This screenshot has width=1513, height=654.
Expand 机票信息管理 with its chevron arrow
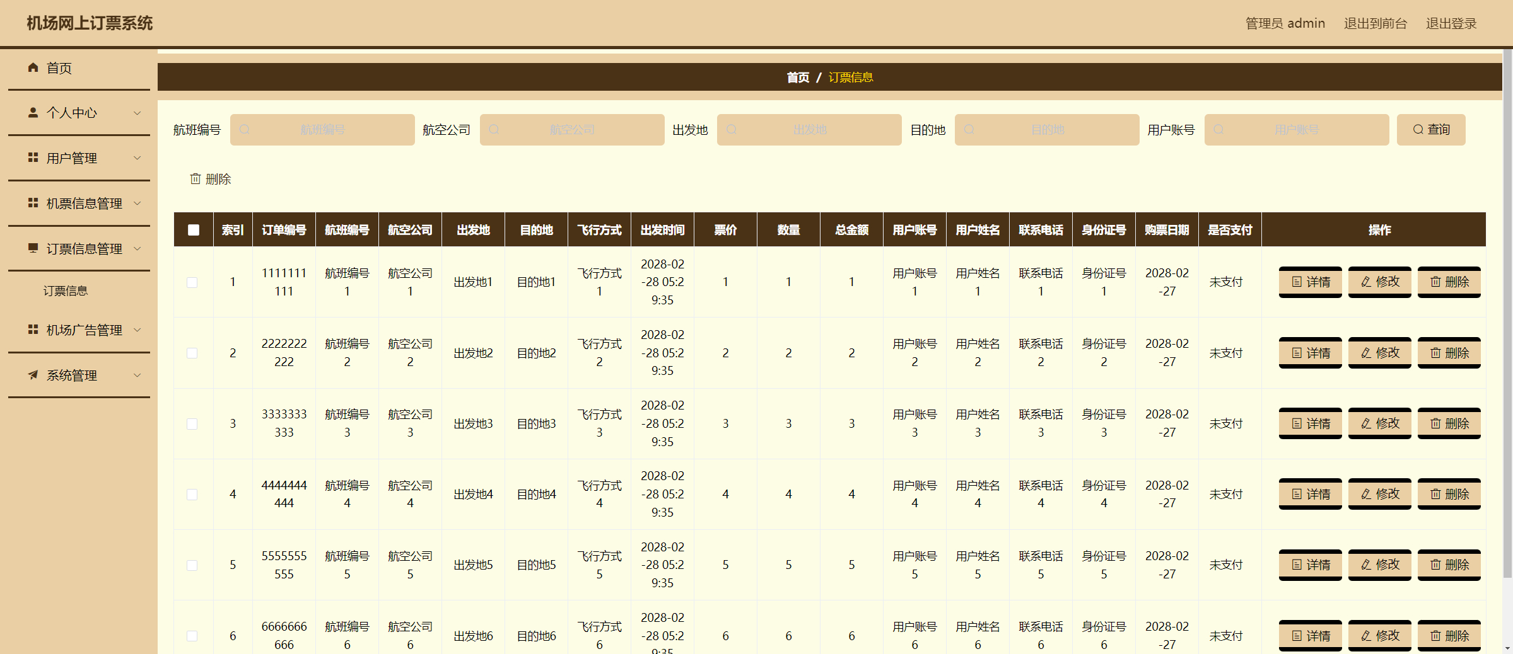pyautogui.click(x=137, y=203)
